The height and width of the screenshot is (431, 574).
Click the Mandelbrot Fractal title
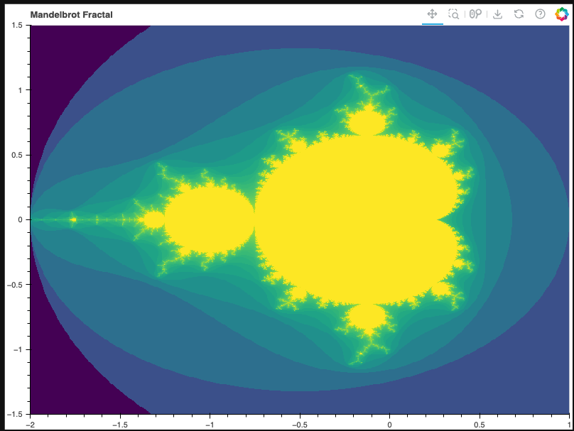[x=71, y=15]
